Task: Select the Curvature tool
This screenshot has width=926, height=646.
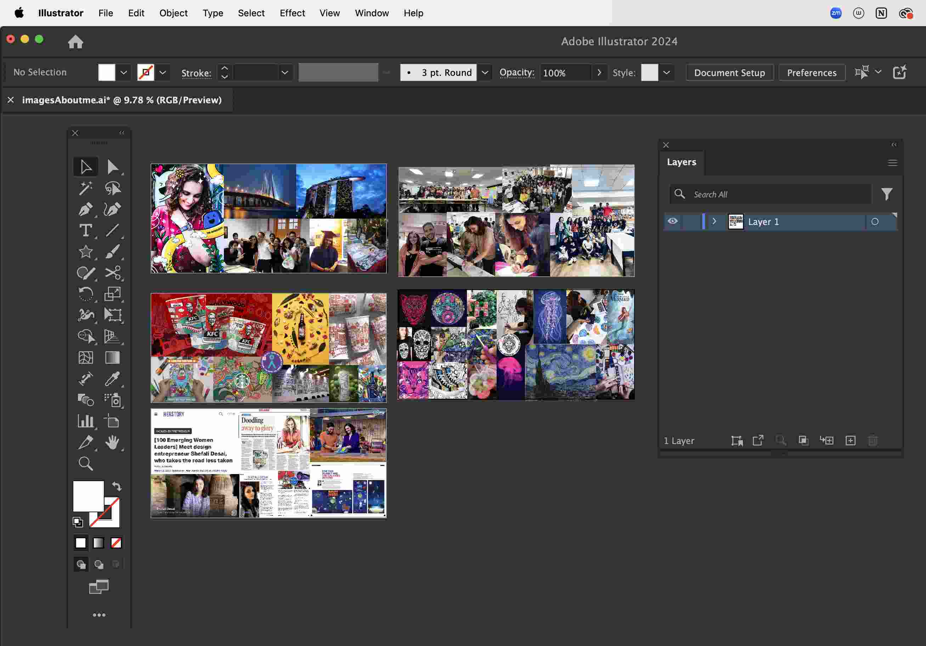Action: [113, 209]
